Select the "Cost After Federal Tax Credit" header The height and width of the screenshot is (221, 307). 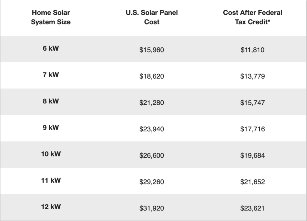252,17
